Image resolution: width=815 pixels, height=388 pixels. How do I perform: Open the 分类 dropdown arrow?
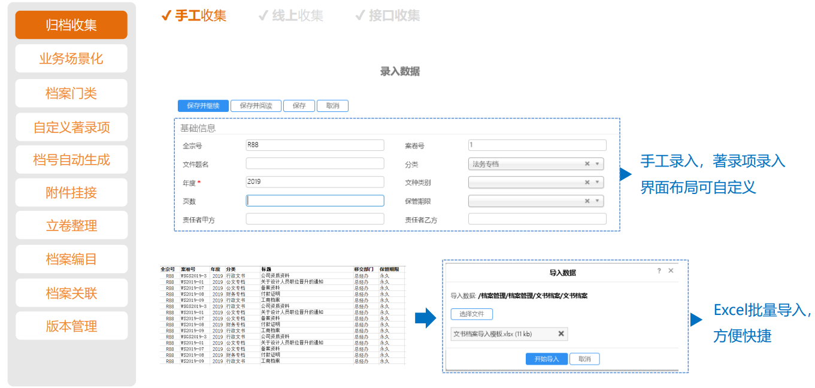tap(598, 164)
